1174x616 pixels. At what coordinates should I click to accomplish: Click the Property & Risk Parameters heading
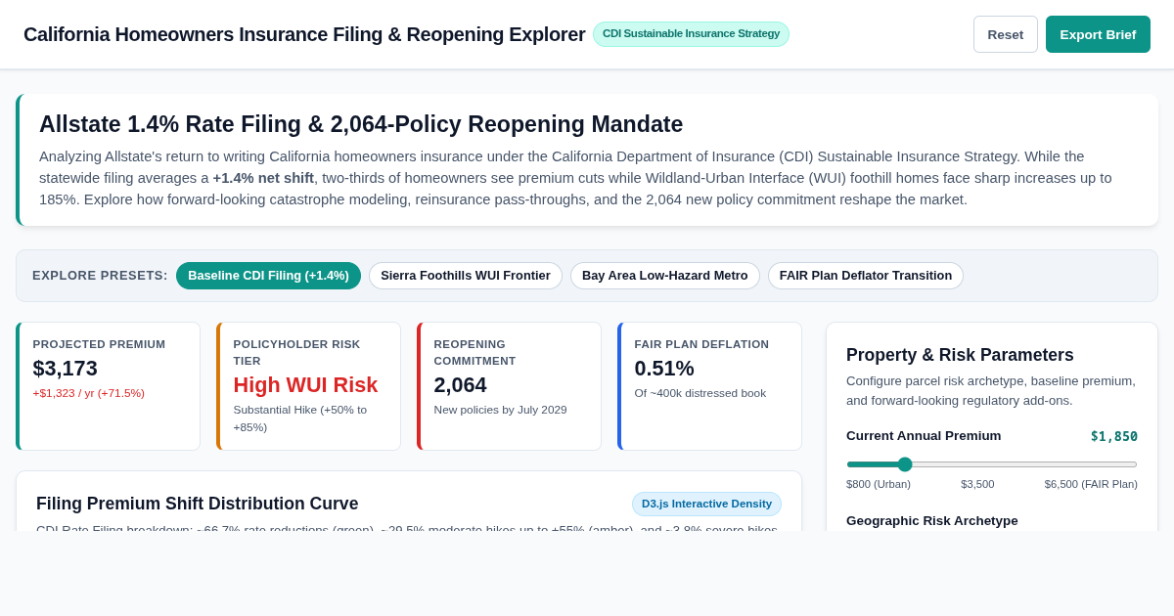(960, 355)
